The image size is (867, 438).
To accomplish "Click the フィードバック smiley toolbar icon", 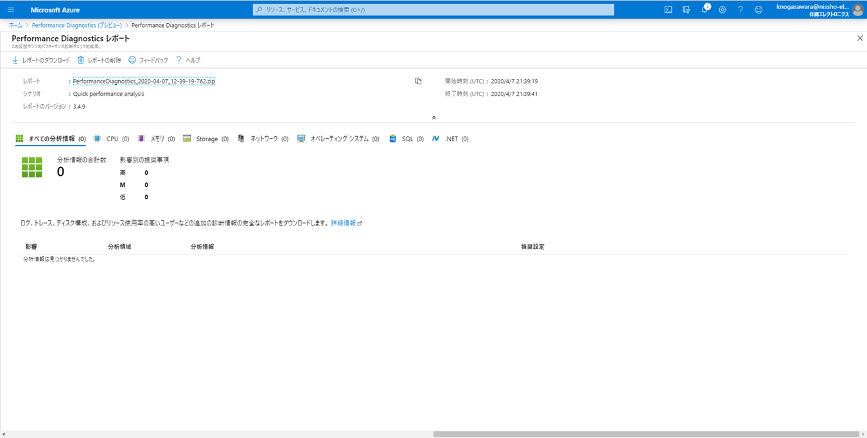I will [x=132, y=60].
